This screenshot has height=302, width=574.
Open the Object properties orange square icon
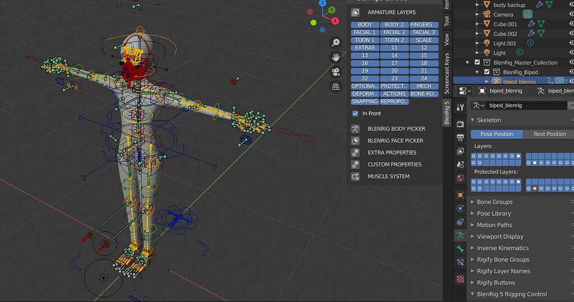[460, 195]
